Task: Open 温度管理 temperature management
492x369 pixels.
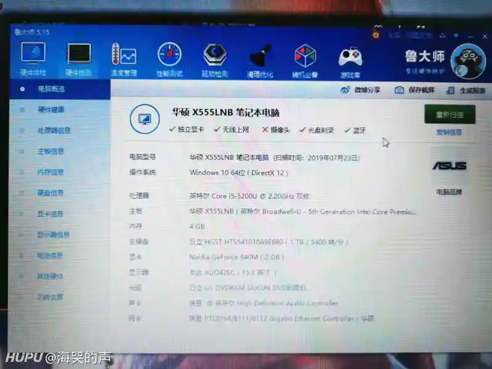Action: click(124, 57)
